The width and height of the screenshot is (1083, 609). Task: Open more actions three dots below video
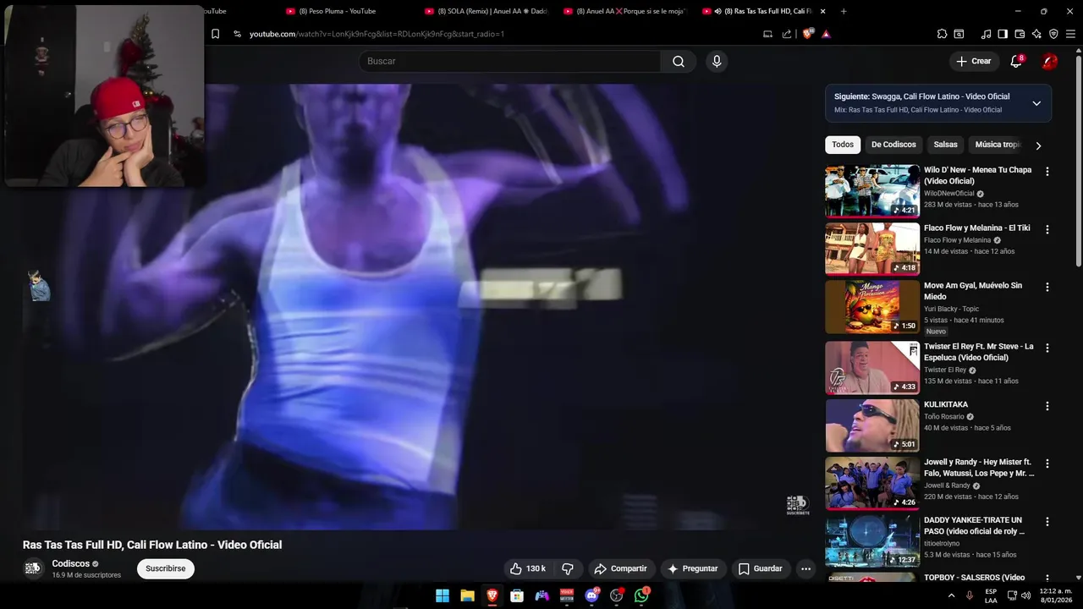point(805,568)
